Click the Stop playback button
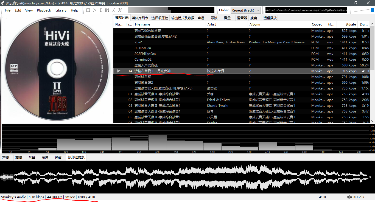The image size is (375, 202). pyautogui.click(x=88, y=10)
